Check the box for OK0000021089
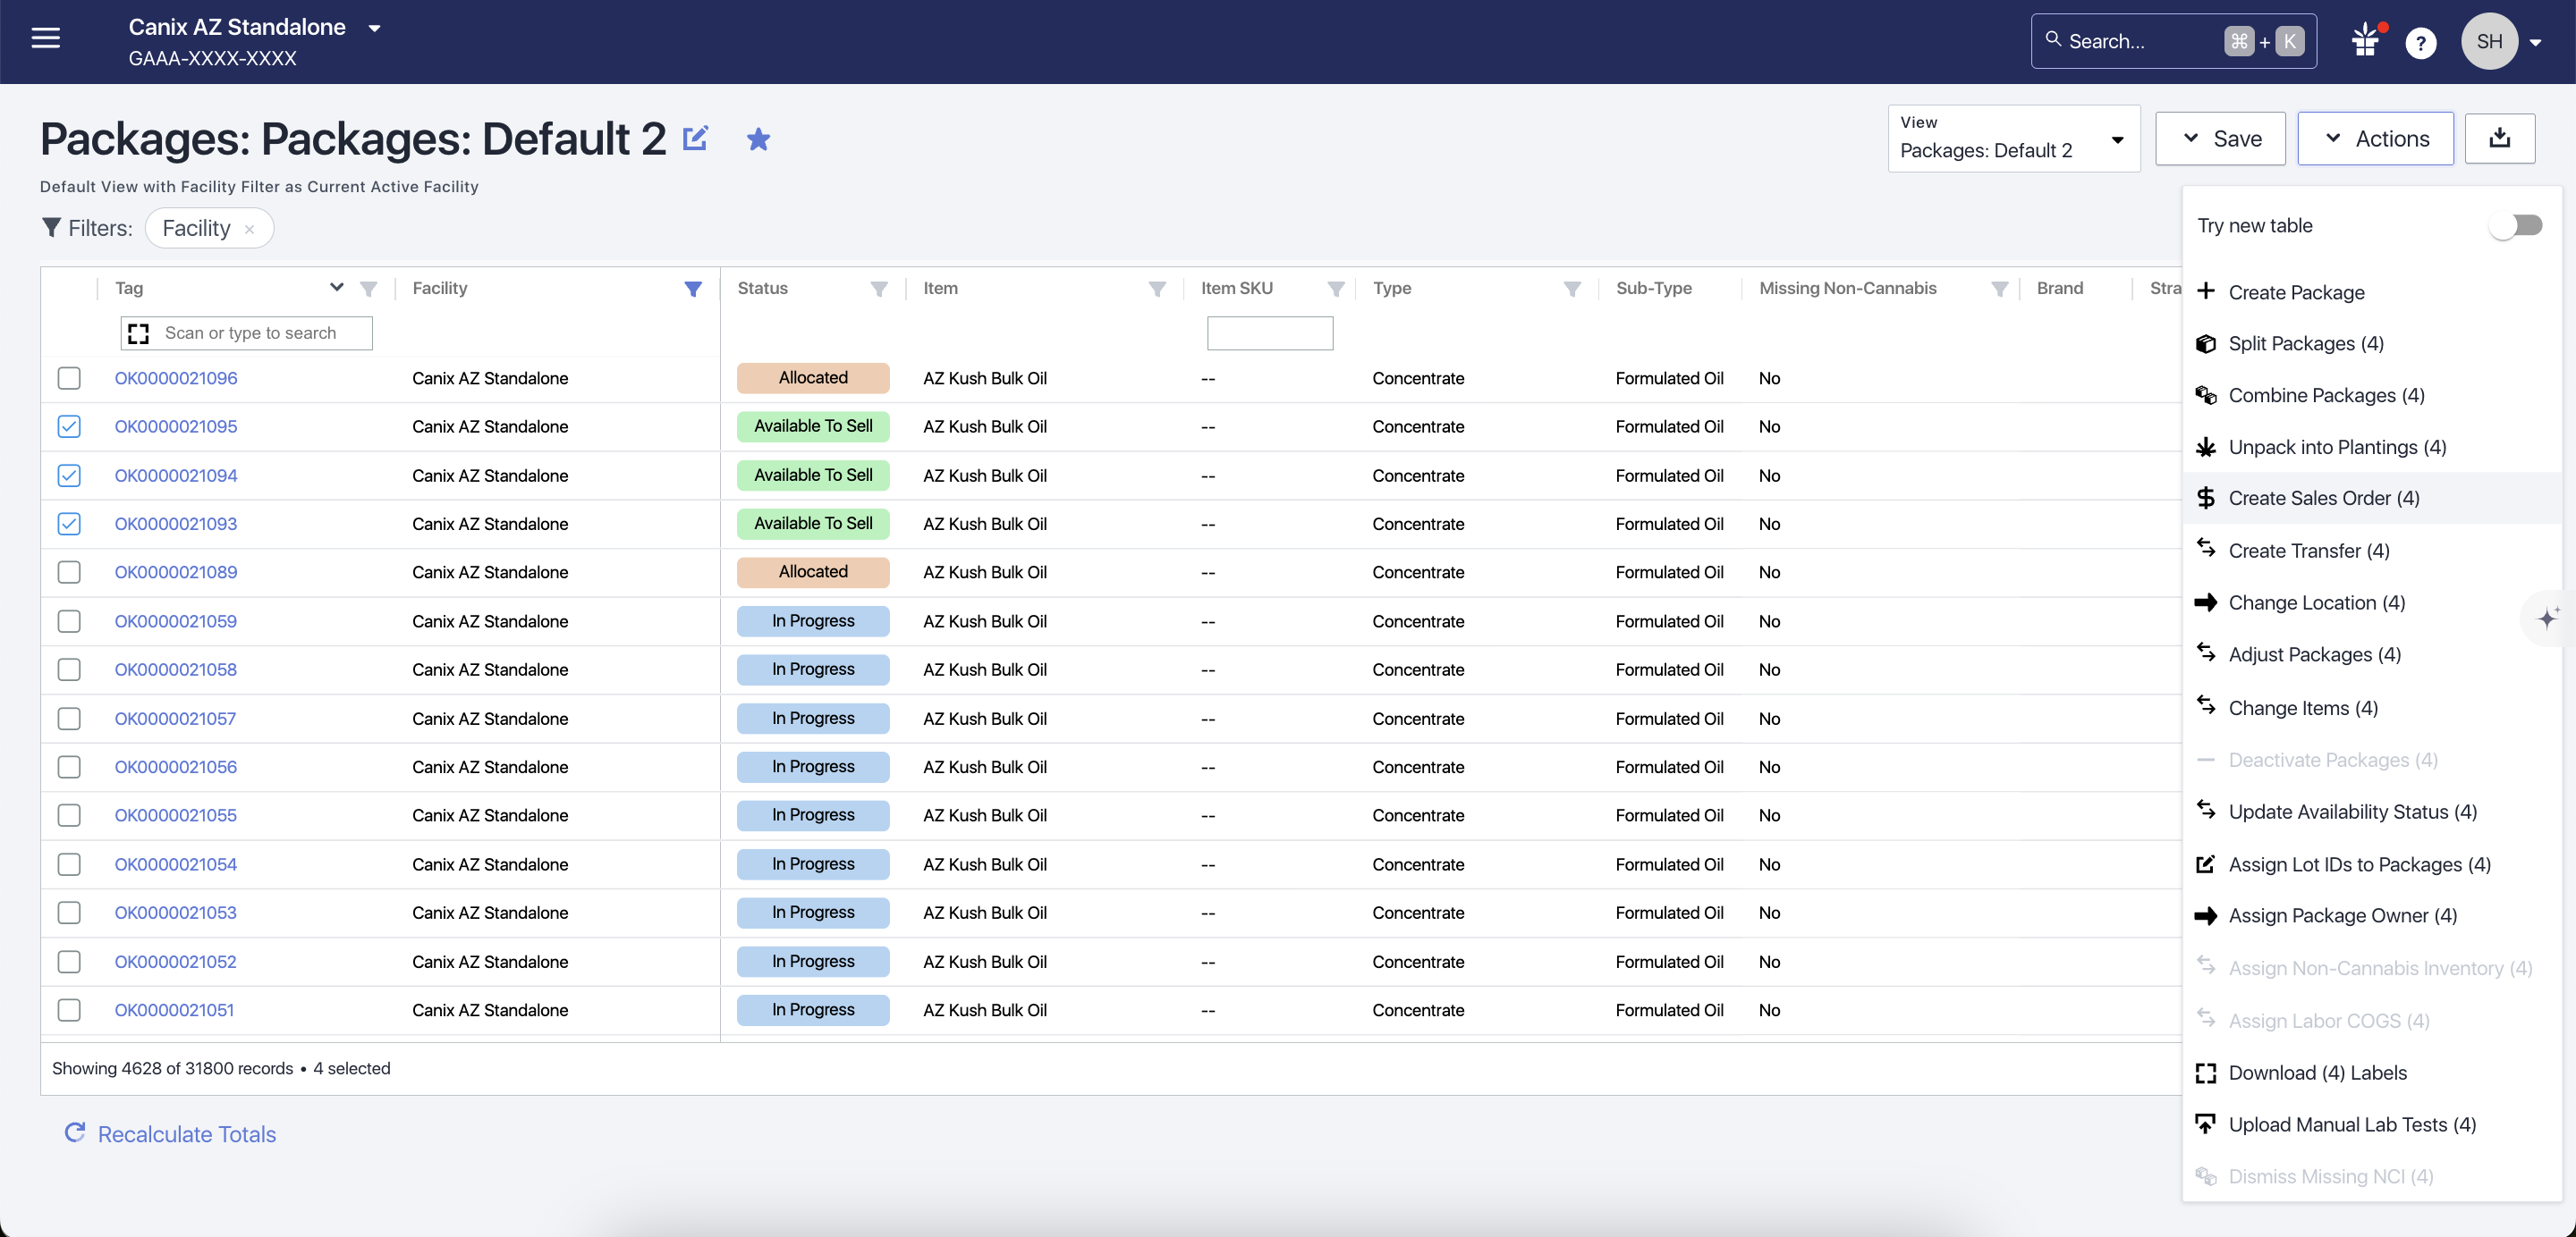Viewport: 2576px width, 1237px height. (69, 571)
